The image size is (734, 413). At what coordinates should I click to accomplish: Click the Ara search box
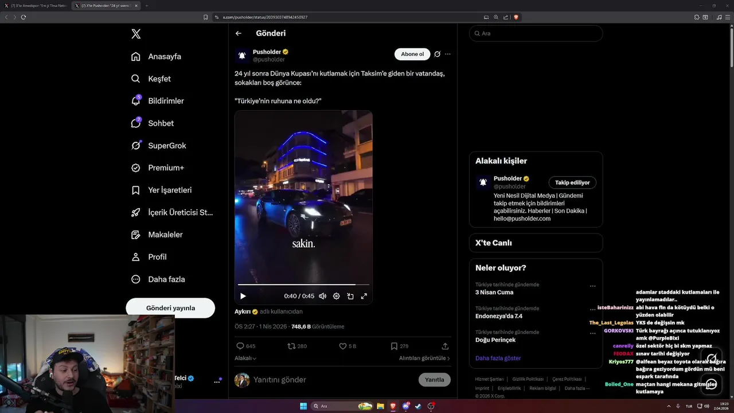tap(536, 33)
